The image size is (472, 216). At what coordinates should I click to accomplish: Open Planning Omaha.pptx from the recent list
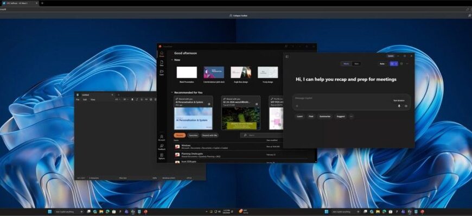[229, 155]
